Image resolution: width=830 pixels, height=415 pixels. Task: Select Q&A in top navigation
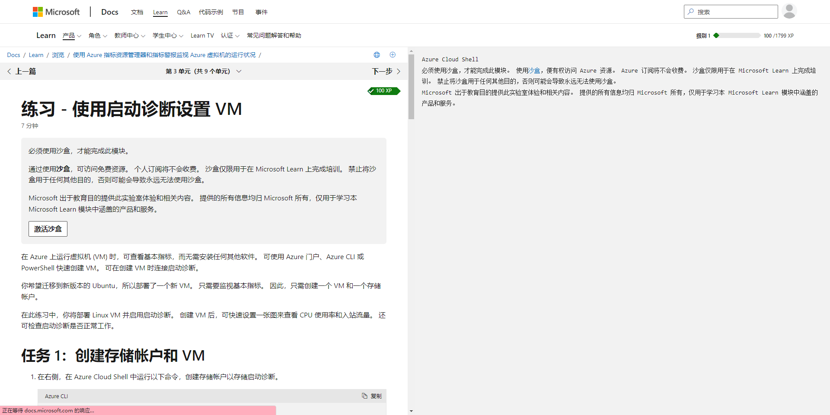tap(184, 12)
